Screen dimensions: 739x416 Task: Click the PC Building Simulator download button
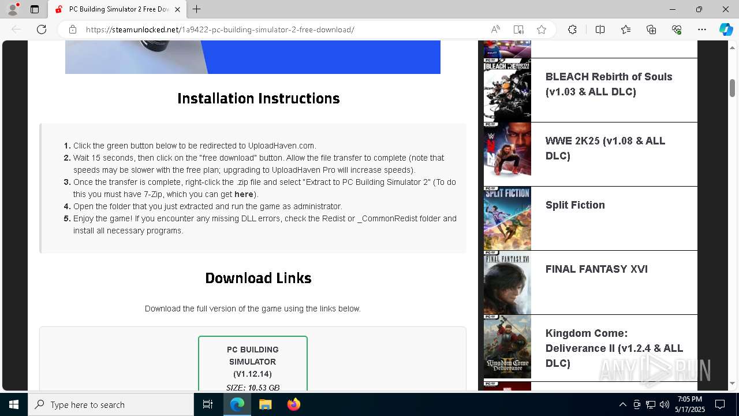coord(253,363)
